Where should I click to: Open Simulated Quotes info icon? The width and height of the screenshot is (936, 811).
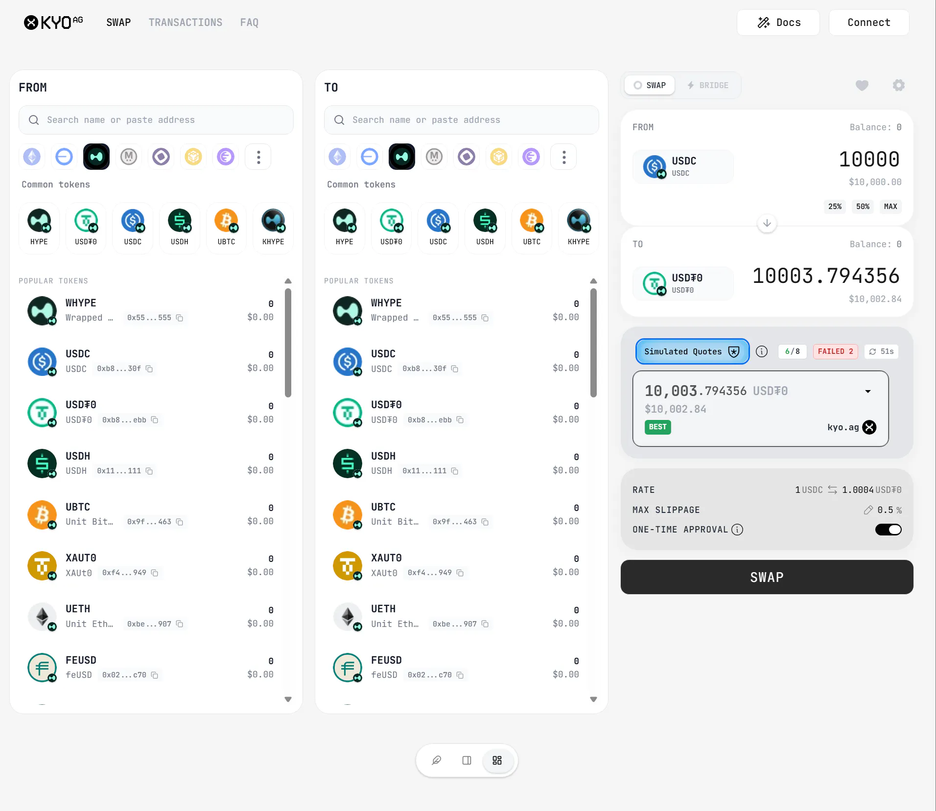[761, 351]
